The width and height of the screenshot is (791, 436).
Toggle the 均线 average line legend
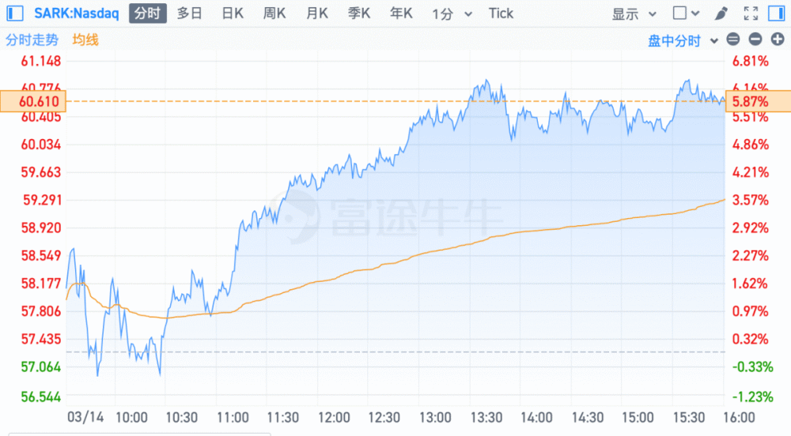(85, 40)
